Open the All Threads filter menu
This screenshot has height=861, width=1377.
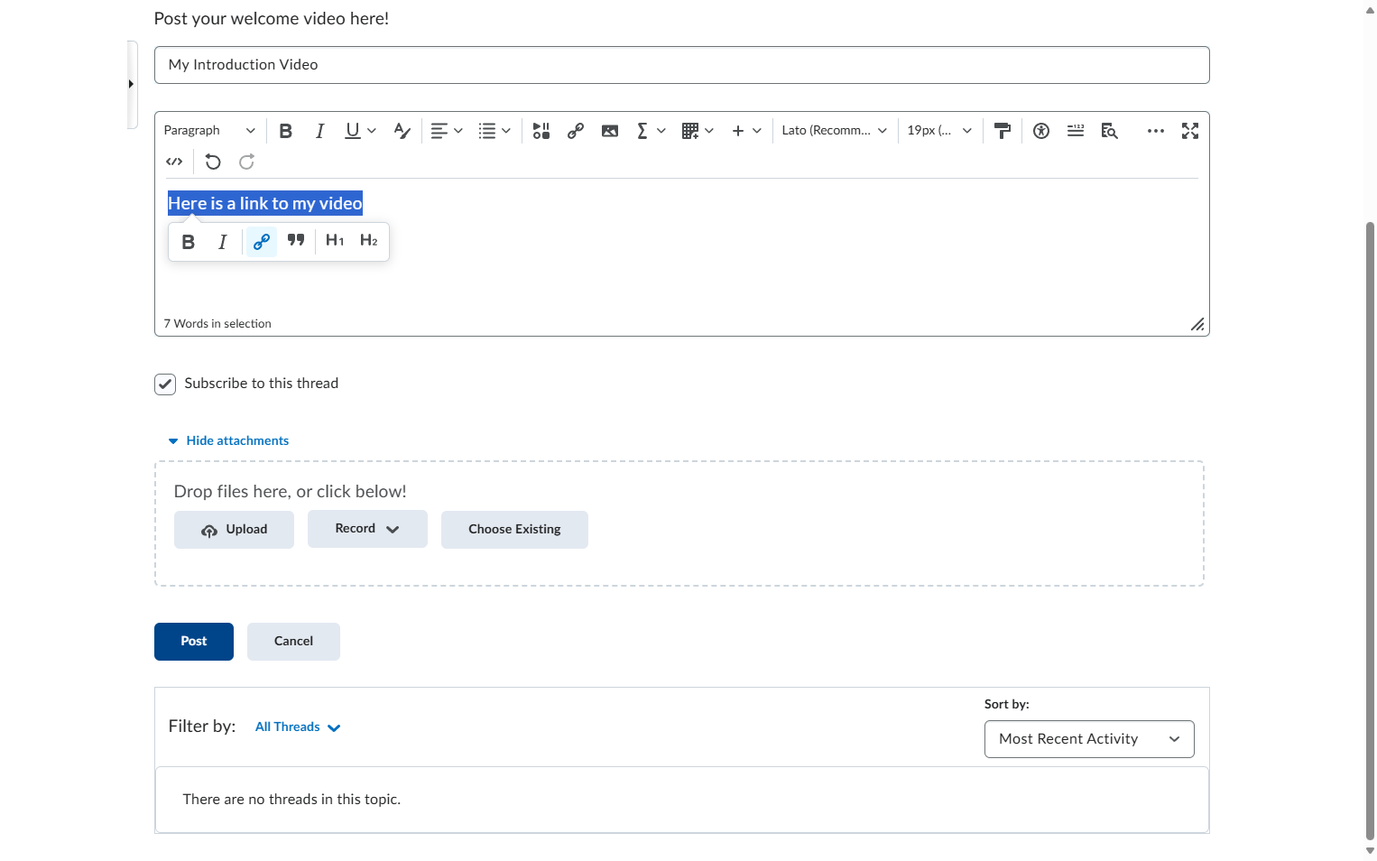(298, 727)
